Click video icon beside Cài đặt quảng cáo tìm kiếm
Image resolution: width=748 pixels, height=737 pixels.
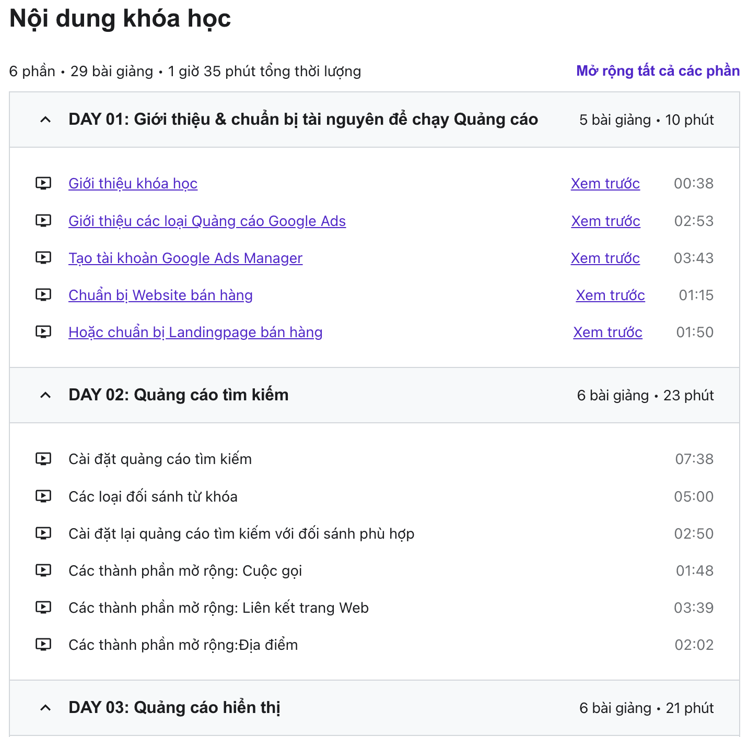click(x=43, y=459)
